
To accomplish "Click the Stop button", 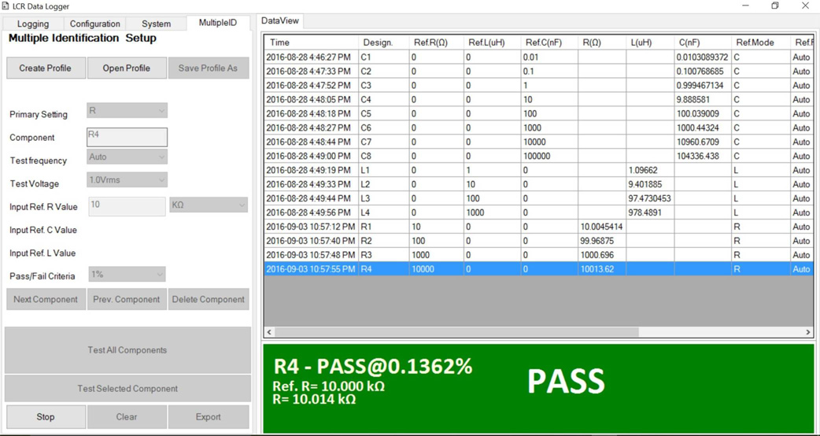I will click(x=46, y=416).
